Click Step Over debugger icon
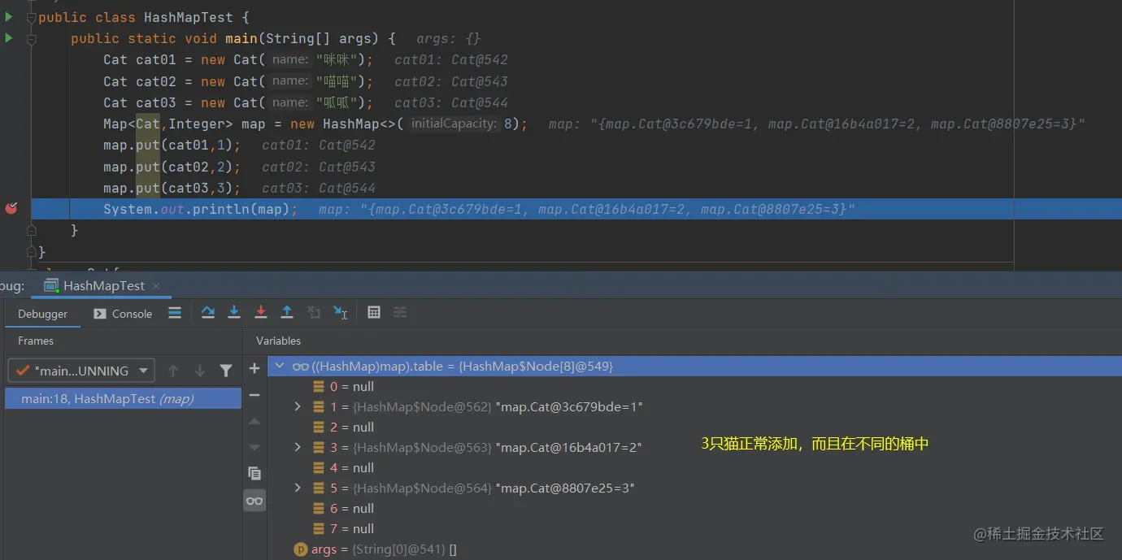The height and width of the screenshot is (560, 1122). pos(208,312)
